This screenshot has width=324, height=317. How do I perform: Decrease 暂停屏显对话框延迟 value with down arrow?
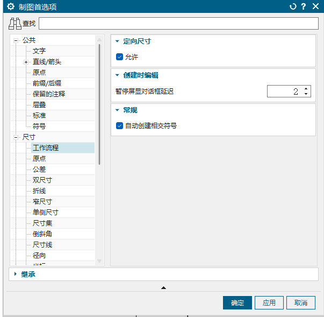pos(306,94)
